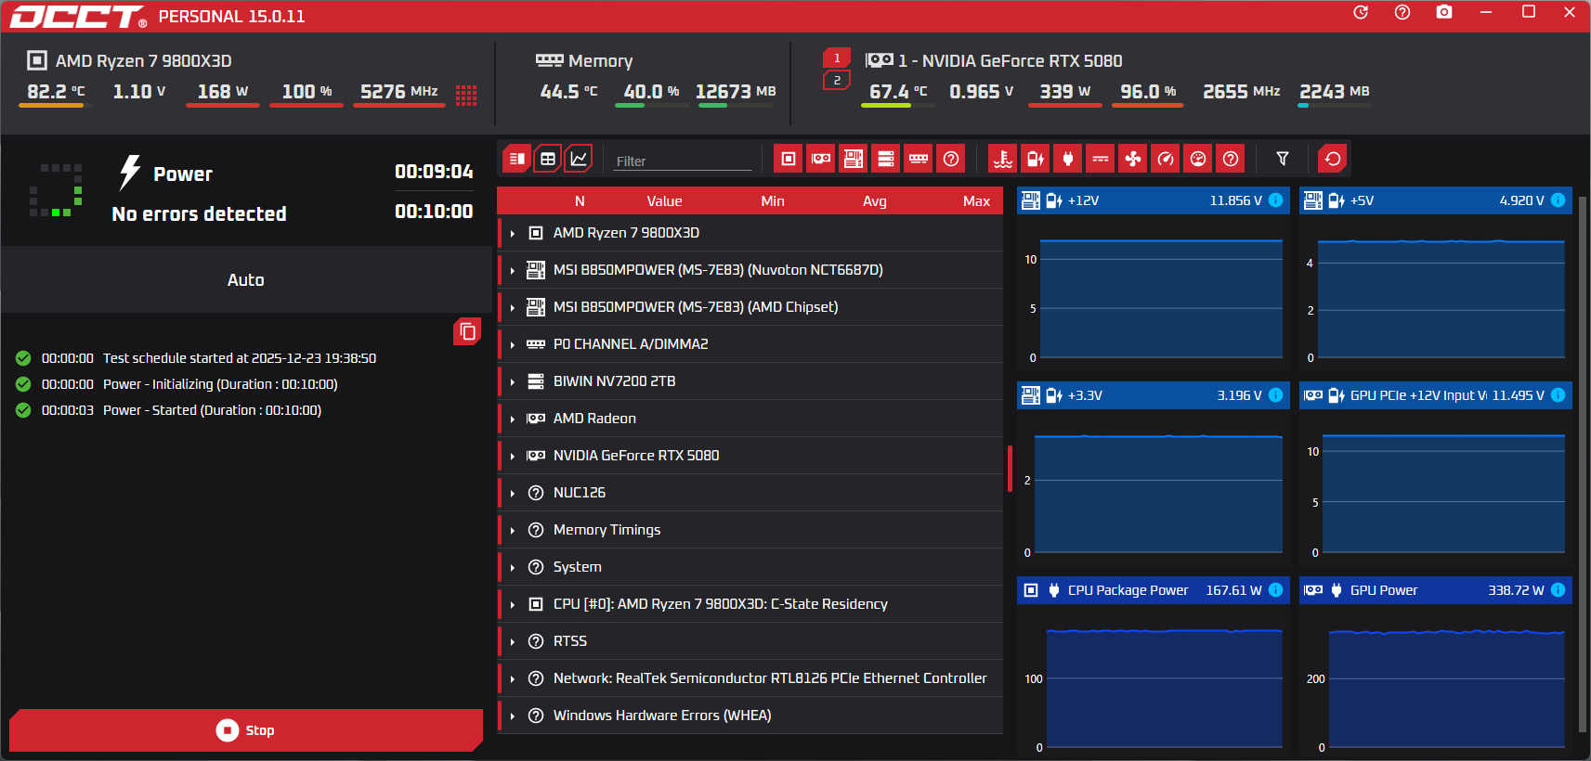This screenshot has height=761, width=1591.
Task: Toggle the current sensor filter
Action: (x=1101, y=159)
